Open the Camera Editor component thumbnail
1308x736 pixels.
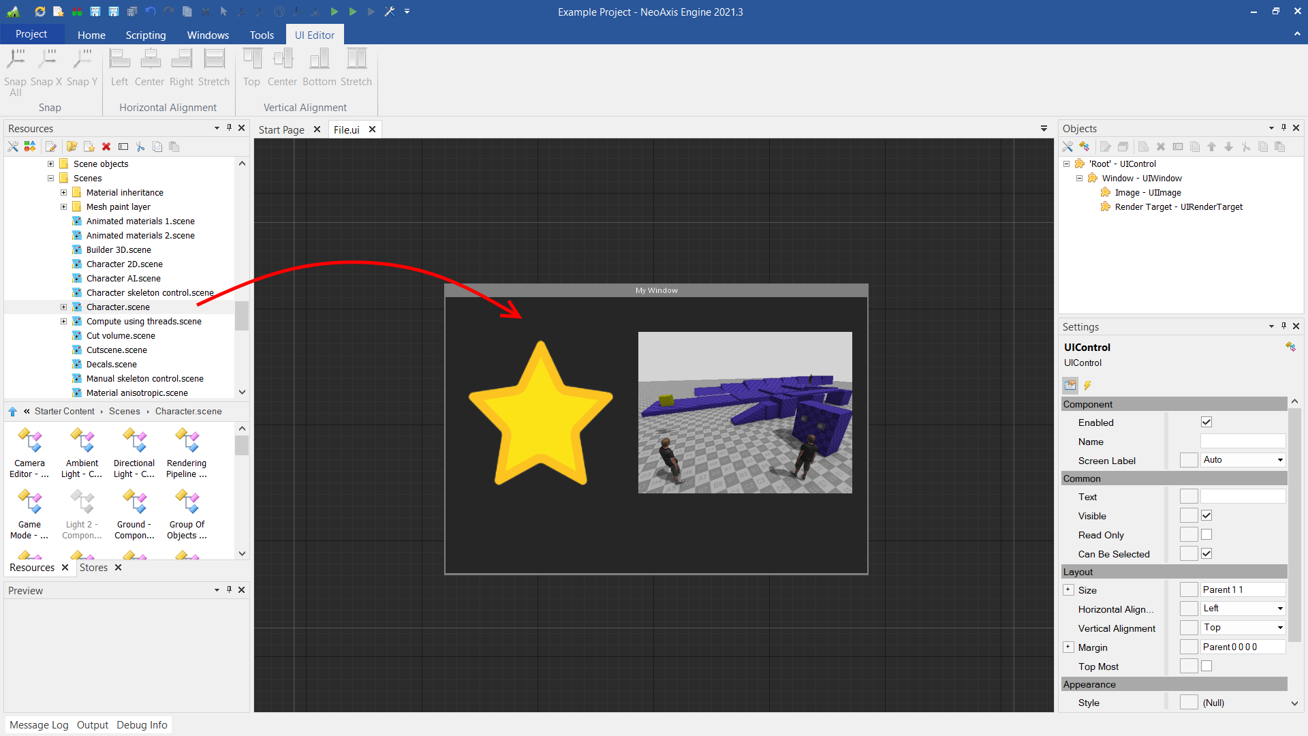(x=29, y=442)
